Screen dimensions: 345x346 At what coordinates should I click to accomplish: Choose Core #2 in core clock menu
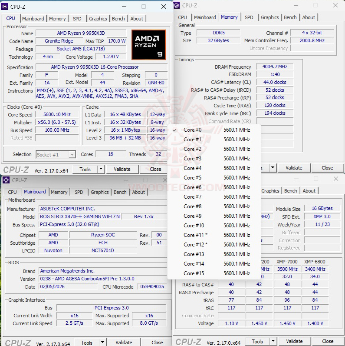point(214,149)
